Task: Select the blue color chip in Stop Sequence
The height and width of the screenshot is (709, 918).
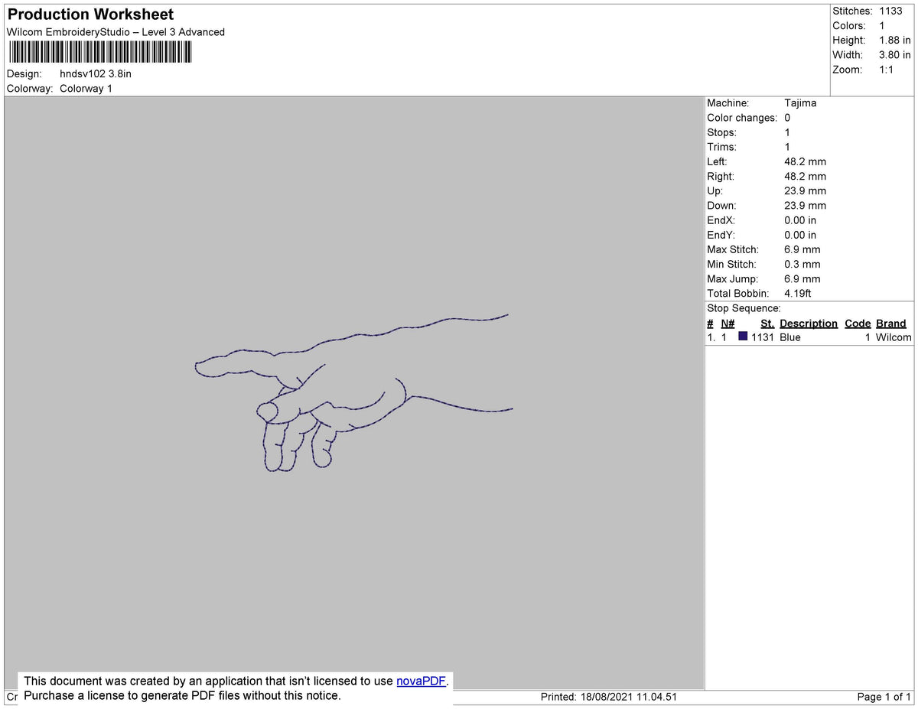Action: pyautogui.click(x=742, y=337)
